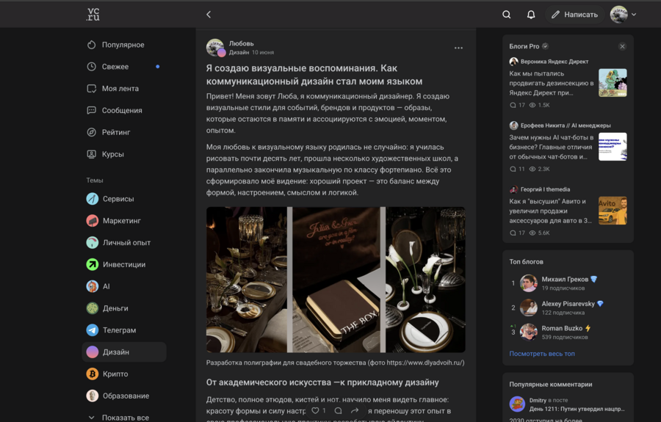This screenshot has width=661, height=422.
Task: Open Alexey Pisarevsky blog in top
Action: [x=568, y=304]
